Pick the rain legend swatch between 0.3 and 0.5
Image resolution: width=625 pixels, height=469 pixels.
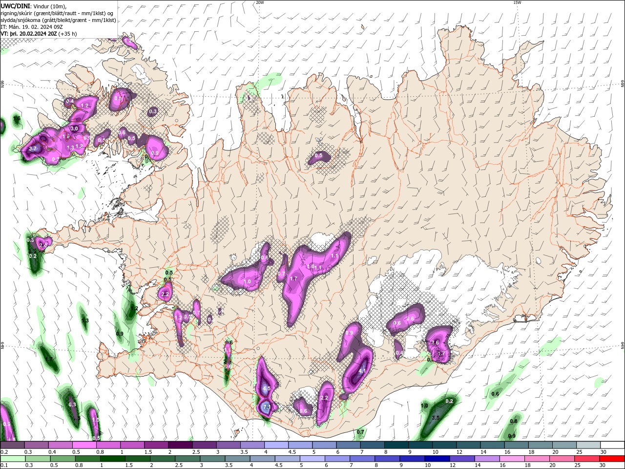click(x=38, y=459)
